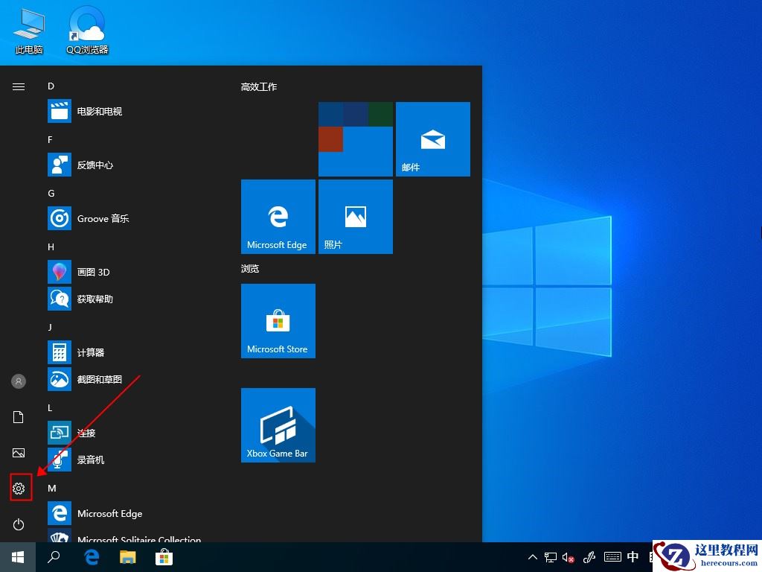
Task: Open Settings from the Start menu sidebar
Action: (19, 488)
